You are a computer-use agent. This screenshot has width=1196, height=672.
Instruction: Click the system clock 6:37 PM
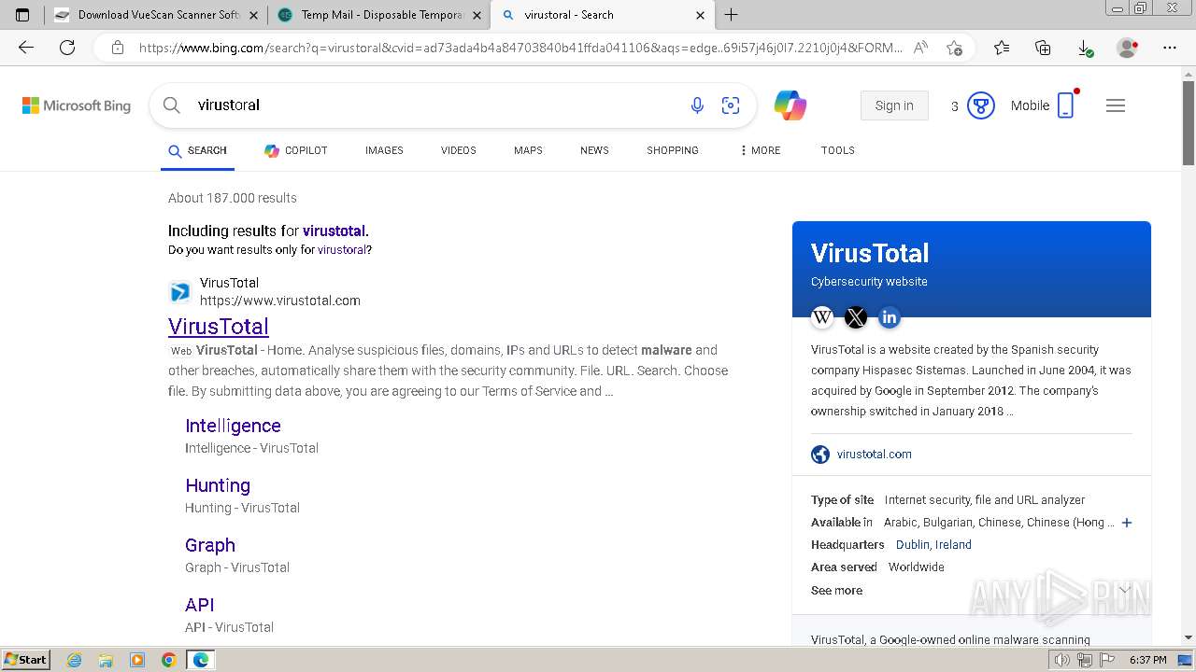pyautogui.click(x=1148, y=660)
